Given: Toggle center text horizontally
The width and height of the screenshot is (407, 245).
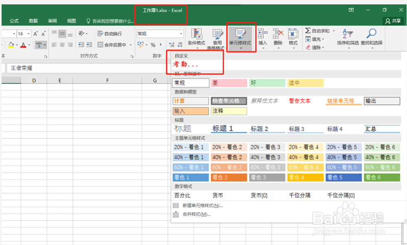Looking at the screenshot, I should [x=62, y=45].
